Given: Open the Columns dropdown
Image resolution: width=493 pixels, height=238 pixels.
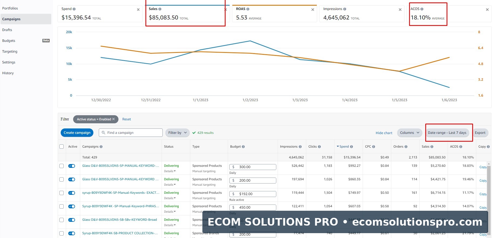Looking at the screenshot, I should 410,132.
